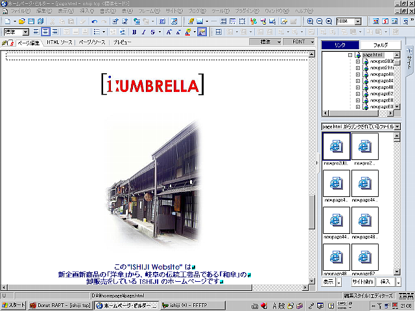Viewport: 415px width, 311px height.
Task: Click the horizontal rule line icon
Action: click(214, 21)
